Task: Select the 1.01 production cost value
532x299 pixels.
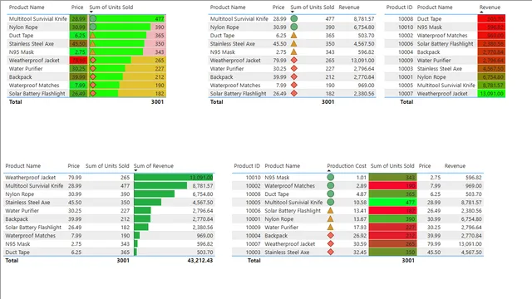Action: click(362, 177)
